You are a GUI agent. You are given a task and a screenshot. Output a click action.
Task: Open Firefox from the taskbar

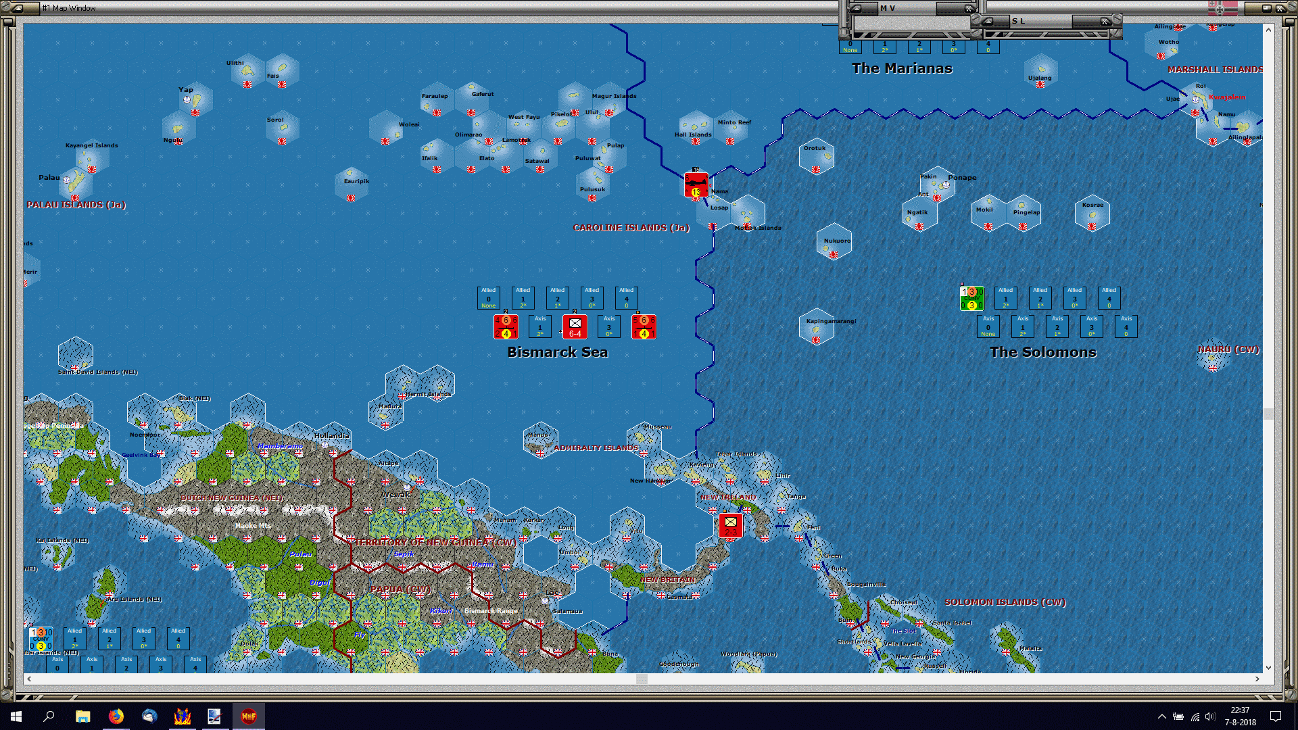[x=116, y=716]
